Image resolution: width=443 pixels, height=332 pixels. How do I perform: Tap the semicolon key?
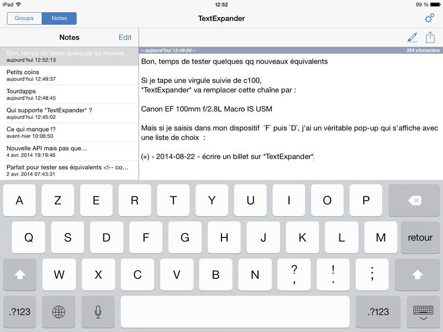pyautogui.click(x=372, y=274)
